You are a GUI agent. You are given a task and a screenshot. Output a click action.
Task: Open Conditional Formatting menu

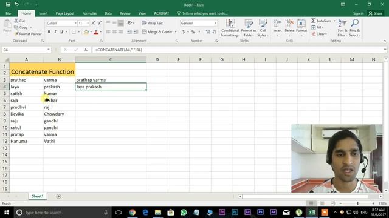point(230,28)
